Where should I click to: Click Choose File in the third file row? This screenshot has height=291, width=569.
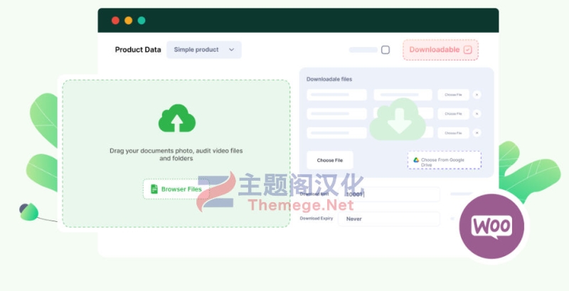tap(453, 133)
